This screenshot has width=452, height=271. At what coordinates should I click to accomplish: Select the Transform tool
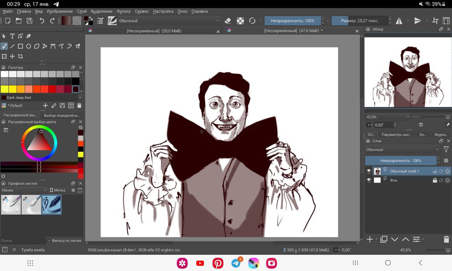coord(4,56)
